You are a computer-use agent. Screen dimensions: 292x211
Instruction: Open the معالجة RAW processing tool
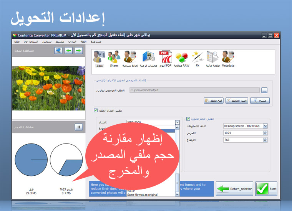click(x=182, y=59)
